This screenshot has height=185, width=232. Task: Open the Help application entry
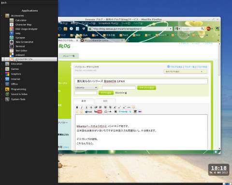[x=15, y=33]
